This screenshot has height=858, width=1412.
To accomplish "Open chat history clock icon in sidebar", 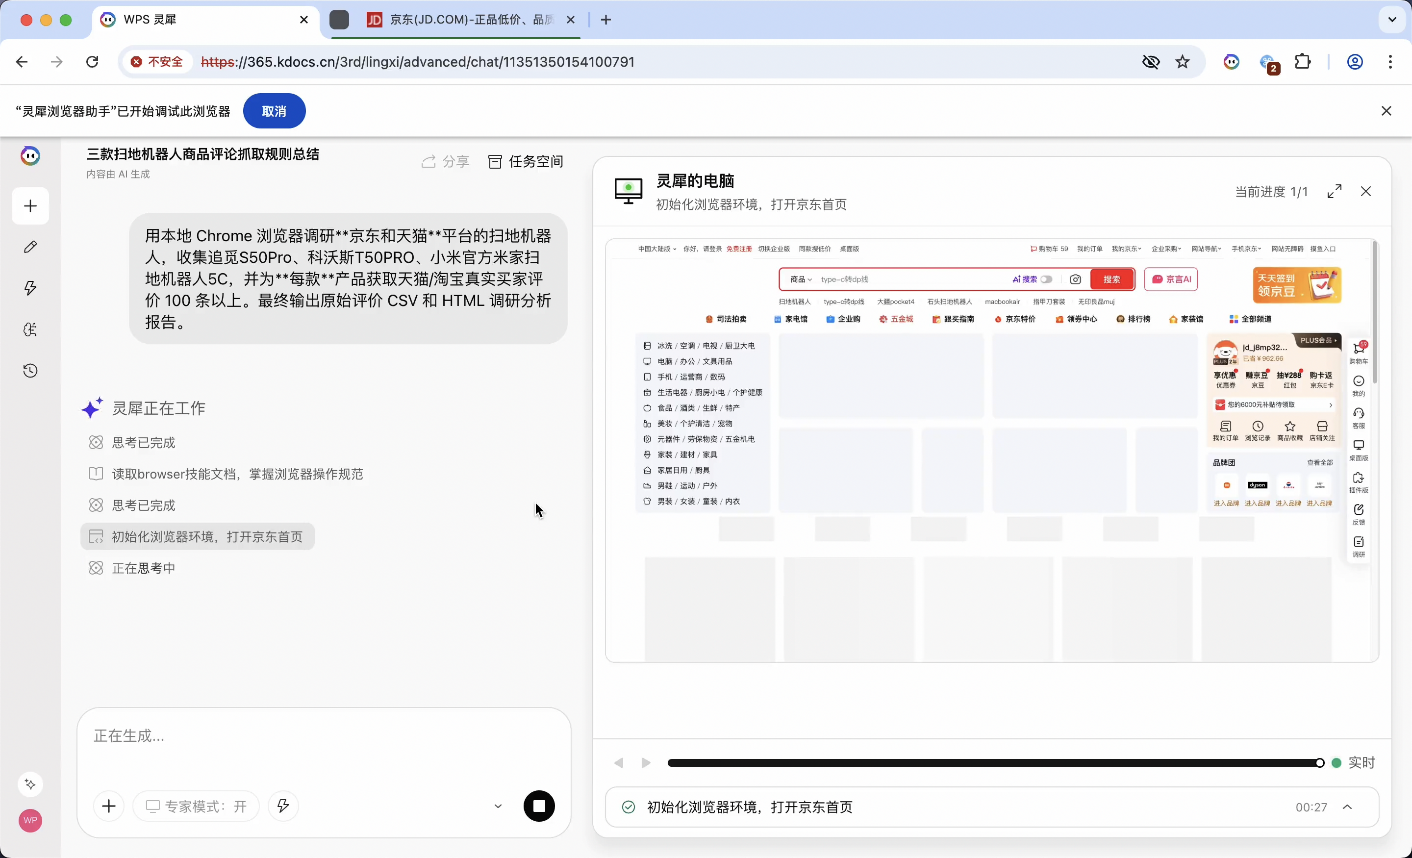I will 30,371.
